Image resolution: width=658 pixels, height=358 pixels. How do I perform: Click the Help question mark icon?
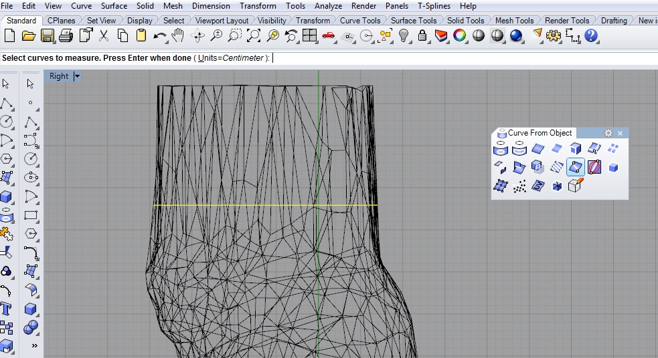[590, 35]
